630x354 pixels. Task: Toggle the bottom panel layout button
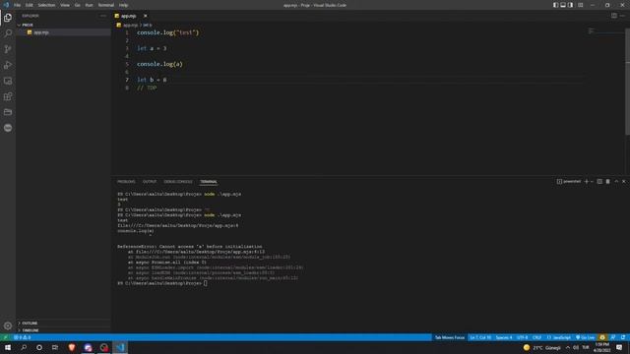[x=563, y=5]
